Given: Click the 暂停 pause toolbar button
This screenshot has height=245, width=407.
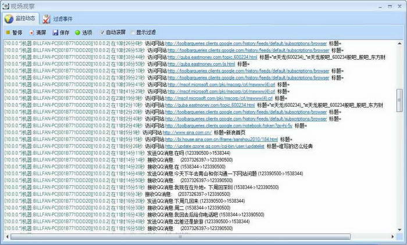Looking at the screenshot, I should [x=14, y=33].
